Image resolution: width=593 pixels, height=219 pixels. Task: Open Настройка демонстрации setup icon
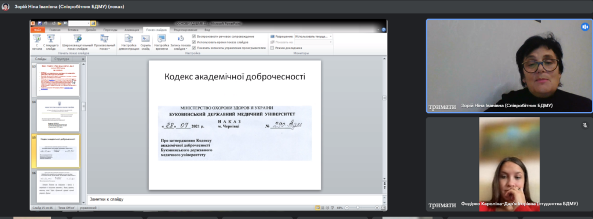(129, 42)
